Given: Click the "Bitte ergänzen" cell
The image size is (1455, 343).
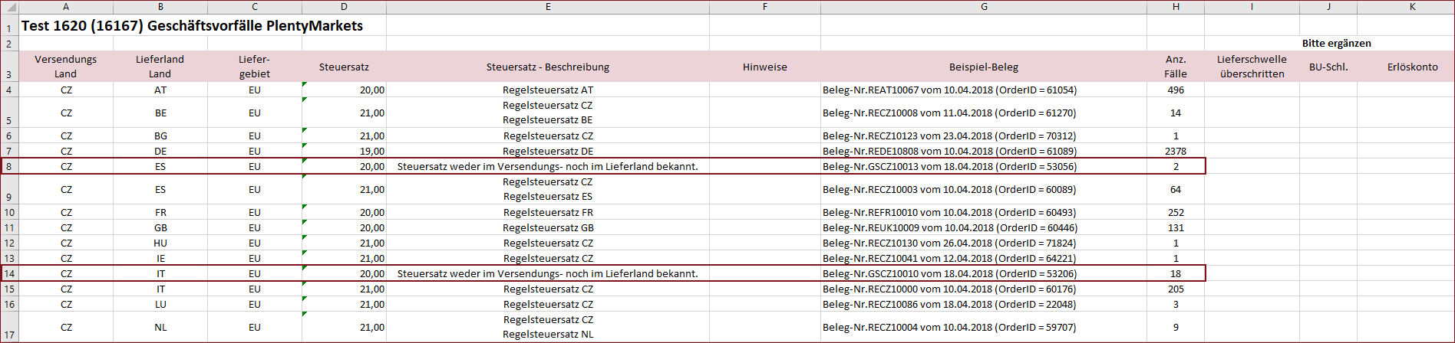Looking at the screenshot, I should click(x=1336, y=44).
